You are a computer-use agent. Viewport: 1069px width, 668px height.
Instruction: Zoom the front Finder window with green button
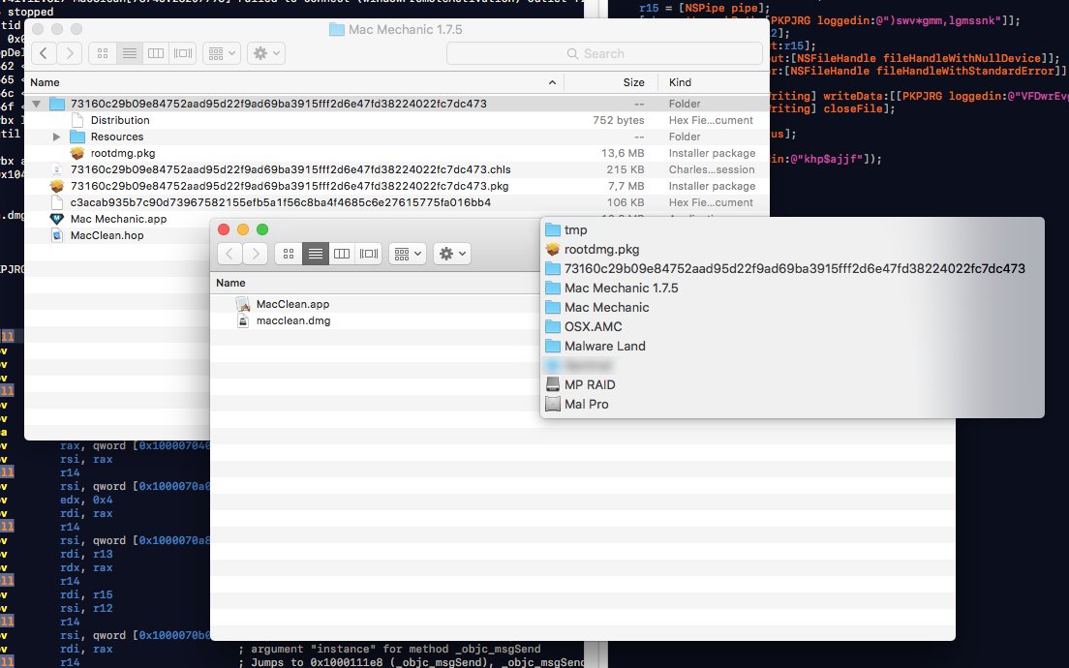[262, 229]
